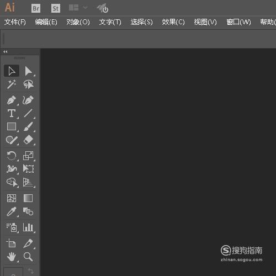The image size is (276, 276).
Task: Select the Lasso tool
Action: (28, 84)
